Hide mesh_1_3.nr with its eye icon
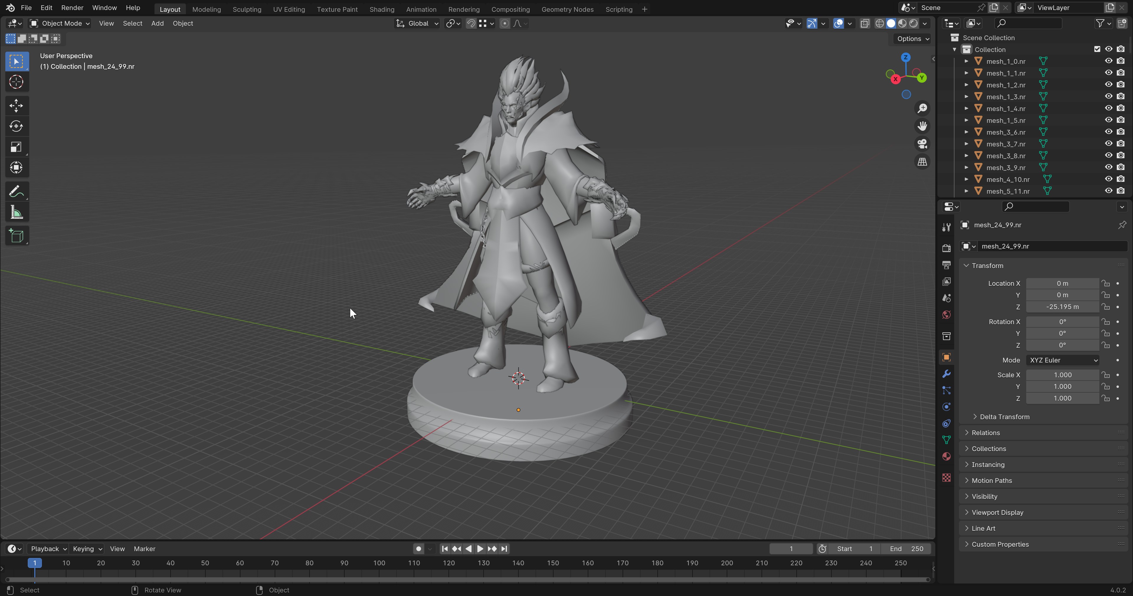 [x=1109, y=97]
